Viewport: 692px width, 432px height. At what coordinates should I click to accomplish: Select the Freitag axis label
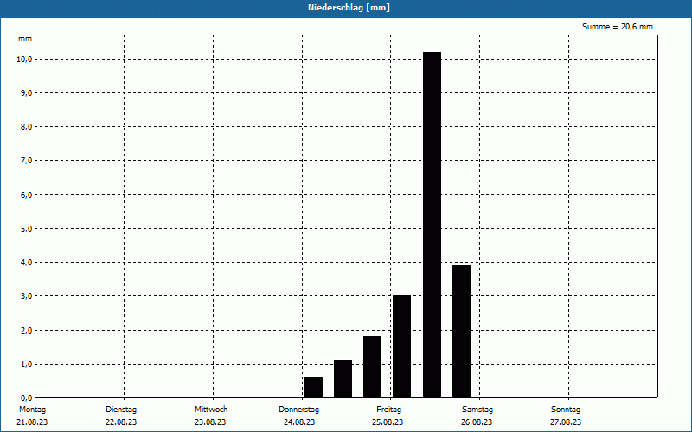click(388, 410)
